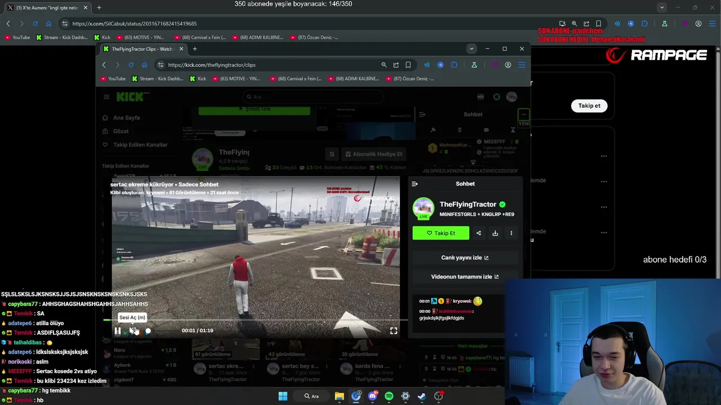Open zoom search icon in Kick address bar

coord(384,65)
